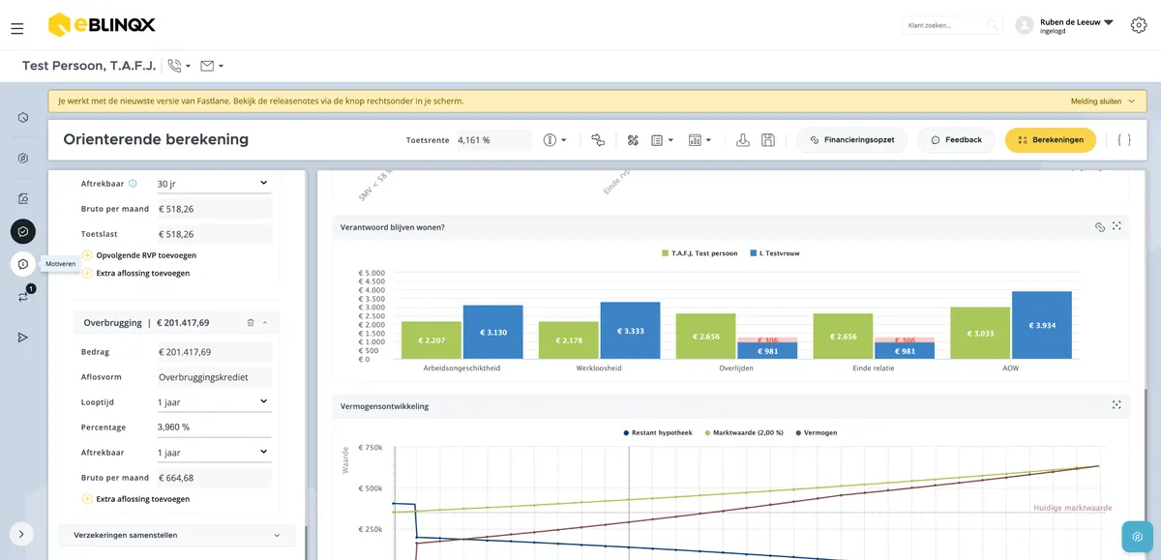Click the info icon next to Aftrekbaar

point(133,183)
